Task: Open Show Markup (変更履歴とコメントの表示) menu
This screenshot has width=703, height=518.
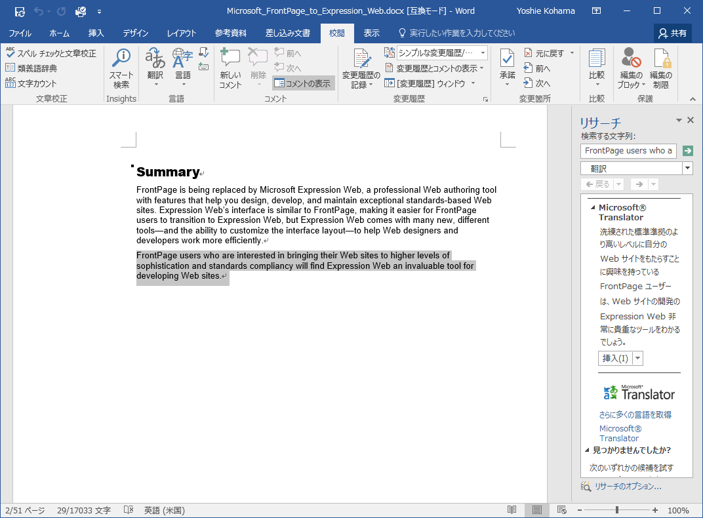Action: (x=434, y=68)
